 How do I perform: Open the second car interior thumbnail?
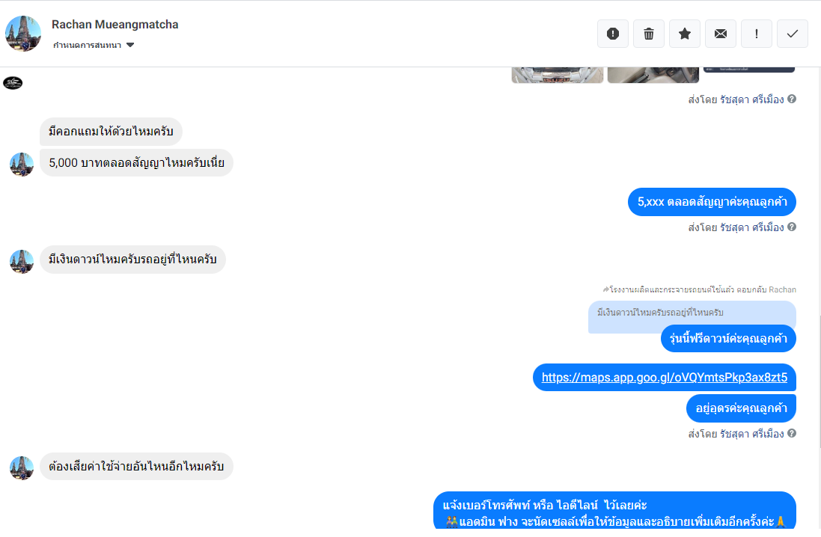tap(653, 75)
